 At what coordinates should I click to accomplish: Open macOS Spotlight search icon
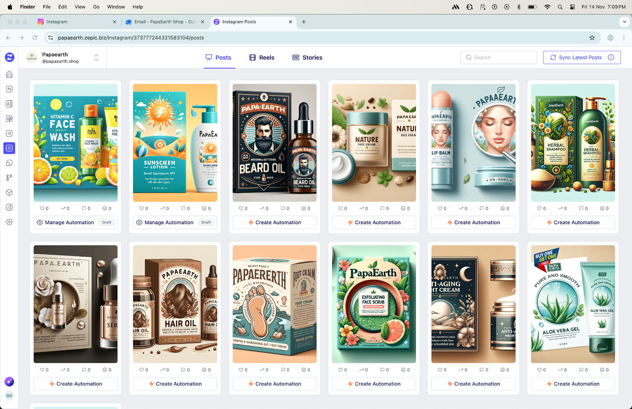tap(560, 7)
